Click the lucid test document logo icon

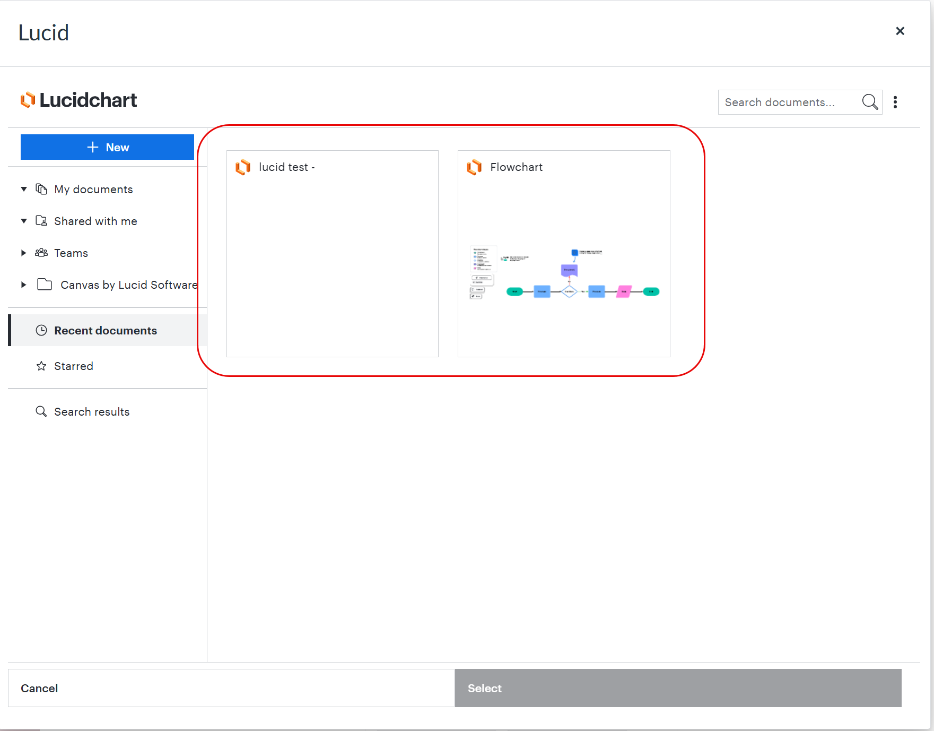click(243, 167)
